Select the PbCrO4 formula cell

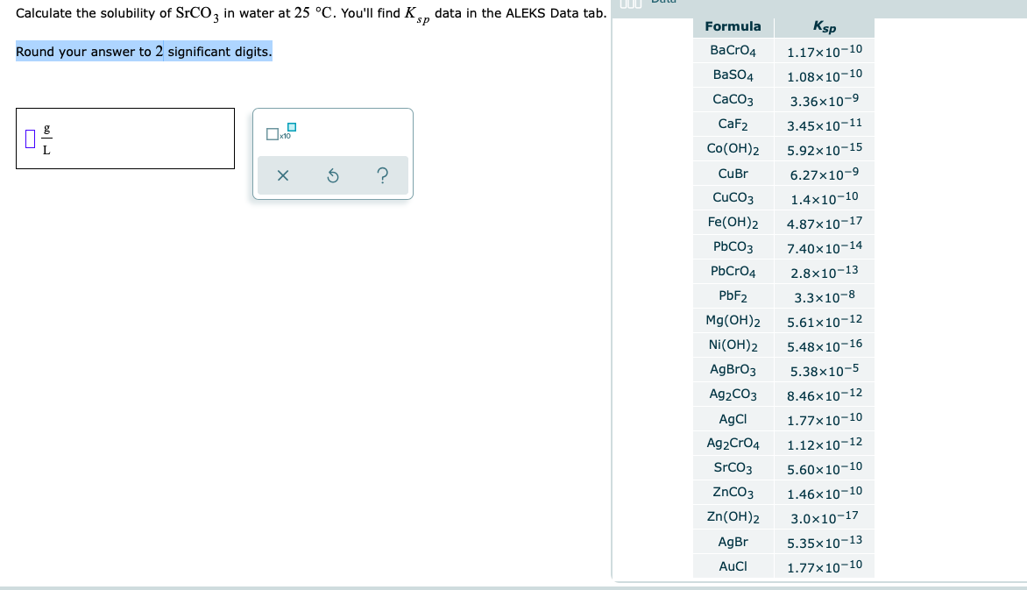pyautogui.click(x=733, y=272)
